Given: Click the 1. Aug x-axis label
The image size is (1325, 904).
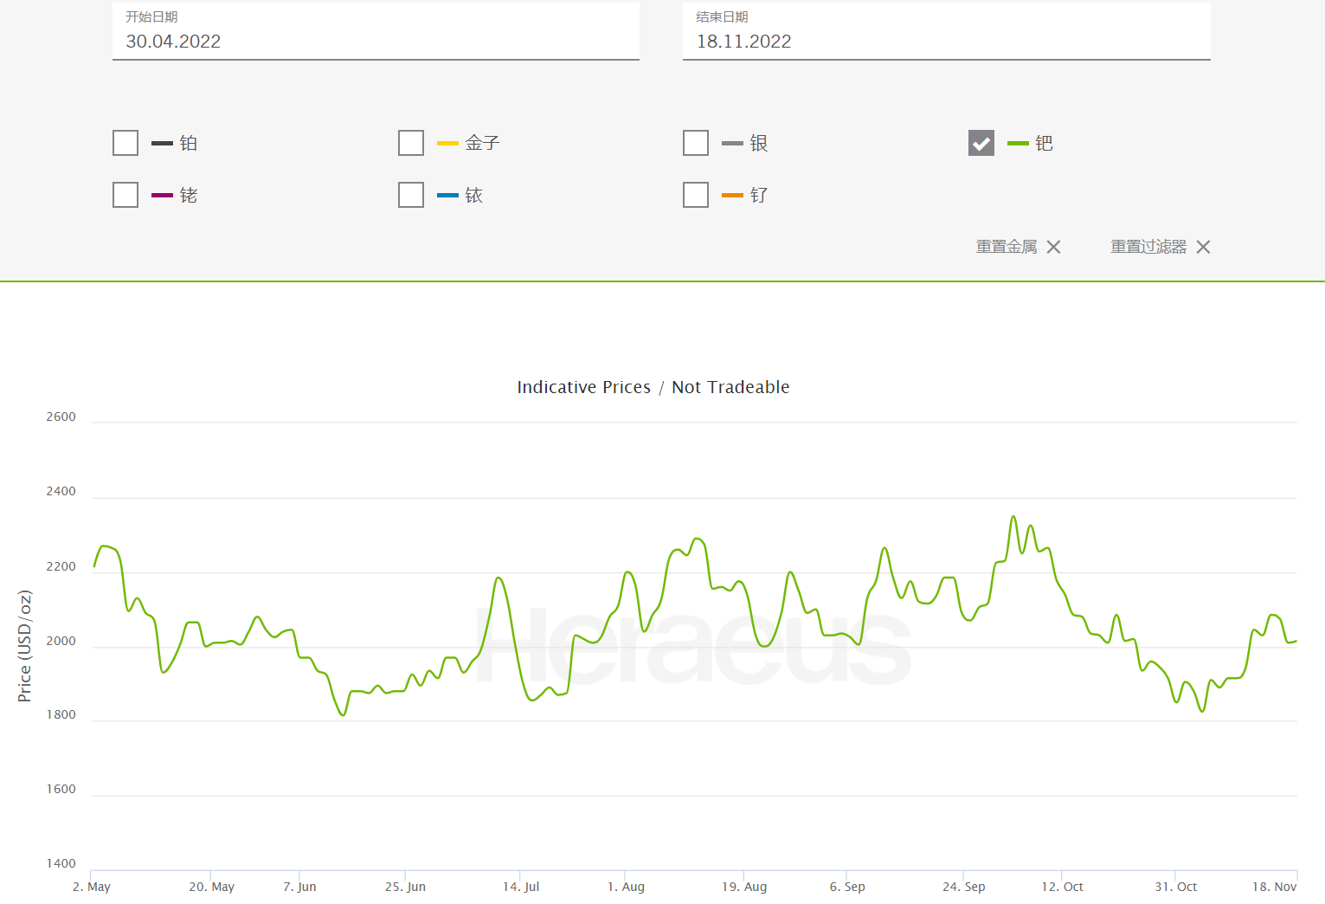Looking at the screenshot, I should pyautogui.click(x=626, y=887).
